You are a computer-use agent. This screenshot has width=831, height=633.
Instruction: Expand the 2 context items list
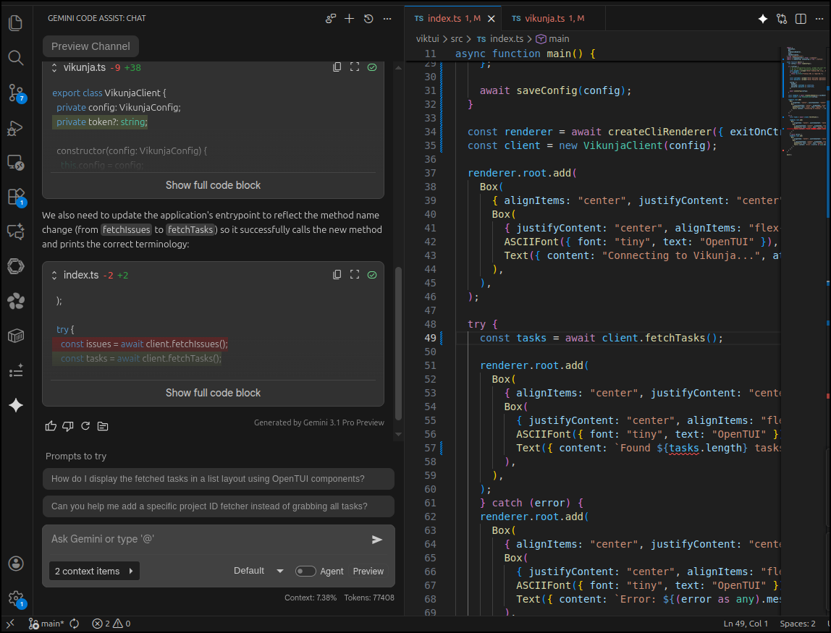tap(94, 571)
